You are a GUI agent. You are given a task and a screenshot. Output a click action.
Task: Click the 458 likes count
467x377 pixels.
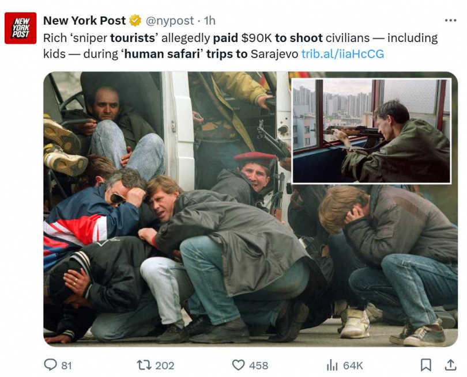click(258, 365)
